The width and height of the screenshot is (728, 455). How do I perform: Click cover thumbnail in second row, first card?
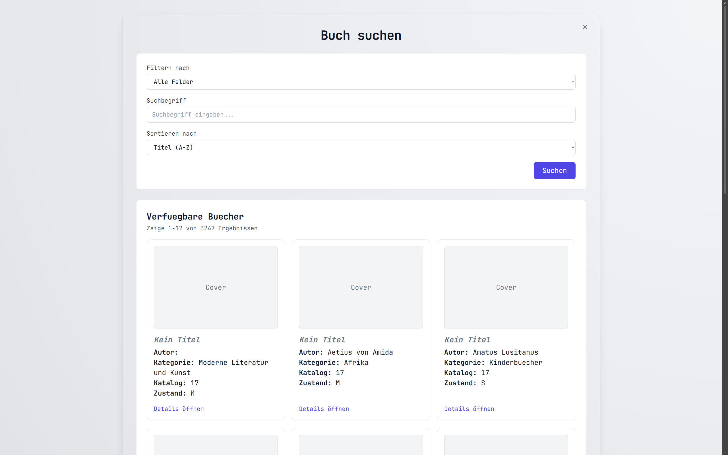coord(216,445)
